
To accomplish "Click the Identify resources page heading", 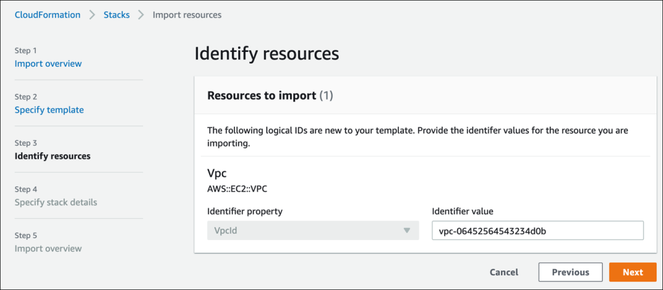I will coord(267,54).
